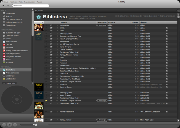180x128 pixels.
Task: Open the Amigos section
Action: (x=9, y=16)
